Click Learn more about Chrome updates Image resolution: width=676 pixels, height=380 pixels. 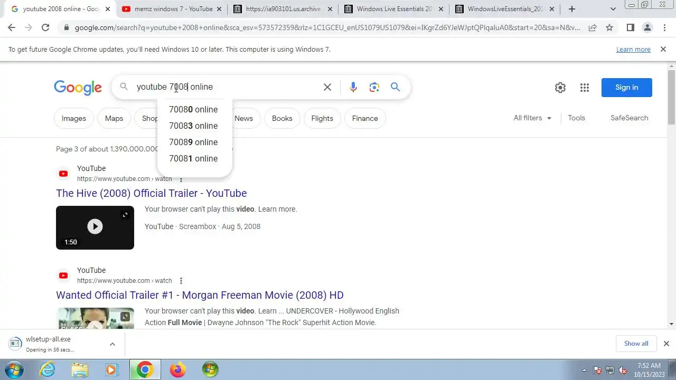pyautogui.click(x=633, y=49)
